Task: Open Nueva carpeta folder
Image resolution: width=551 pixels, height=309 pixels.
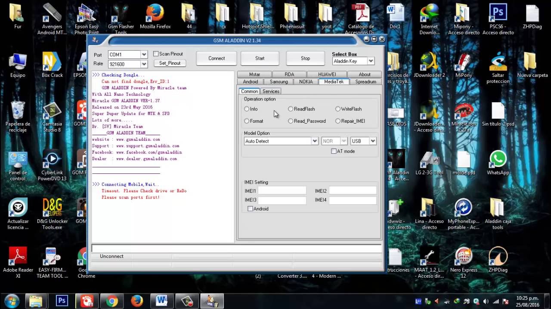Action: click(x=532, y=65)
